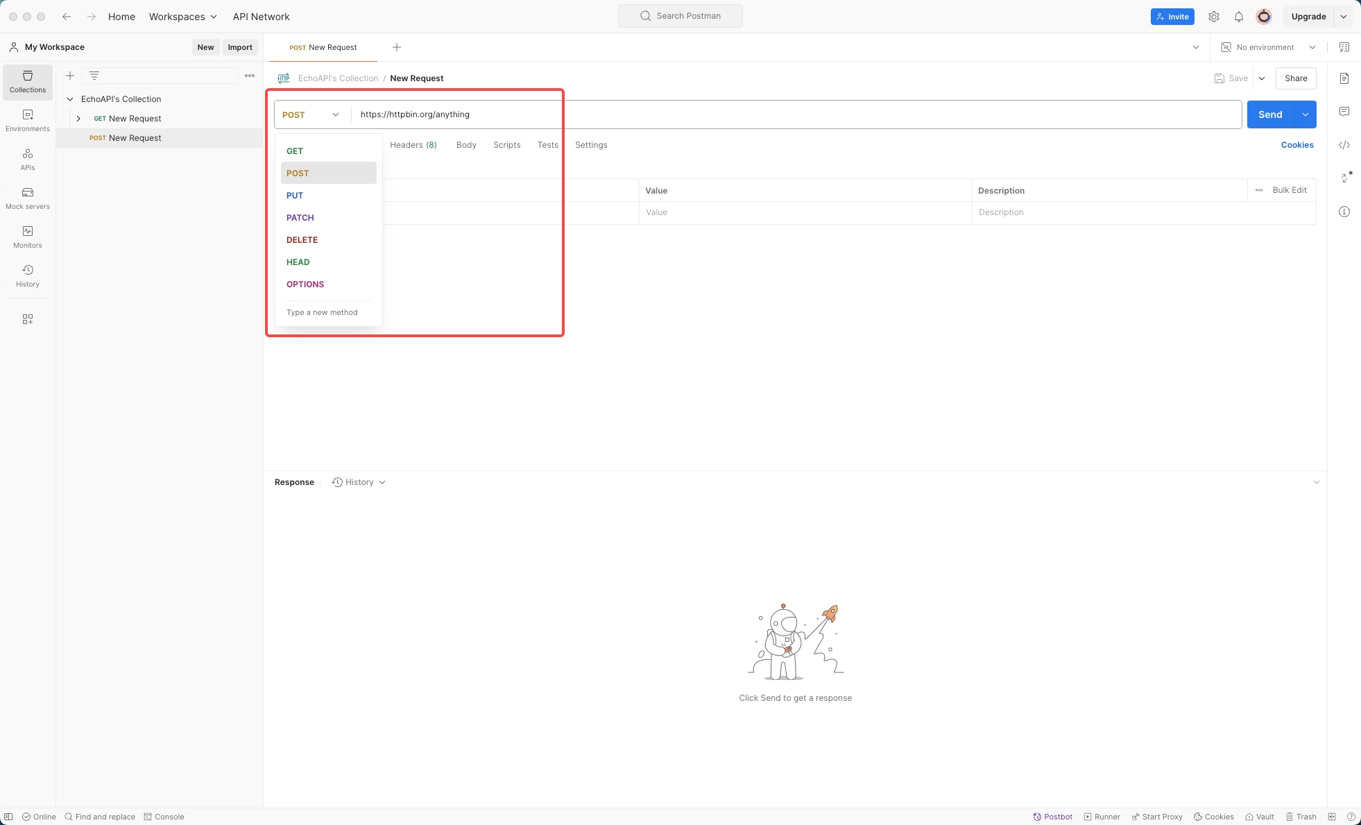1361x825 pixels.
Task: Click the Send button to submit request
Action: pos(1271,114)
